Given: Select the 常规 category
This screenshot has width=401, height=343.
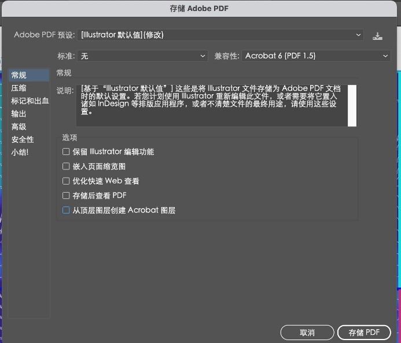Looking at the screenshot, I should 19,75.
